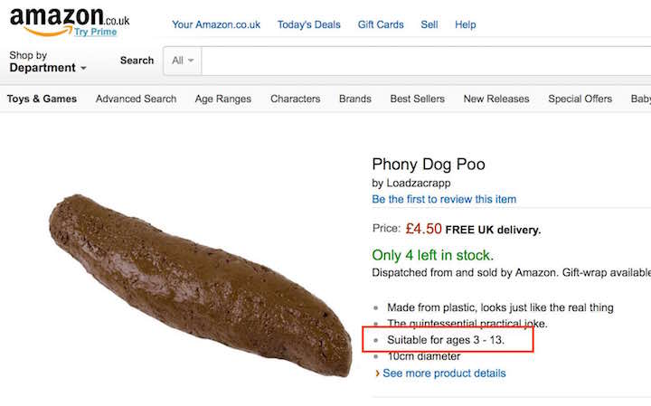Open the All search category dropdown

(183, 61)
